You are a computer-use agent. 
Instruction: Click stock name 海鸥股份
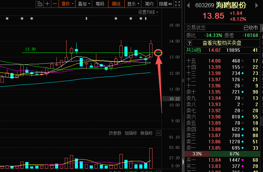click(231, 5)
